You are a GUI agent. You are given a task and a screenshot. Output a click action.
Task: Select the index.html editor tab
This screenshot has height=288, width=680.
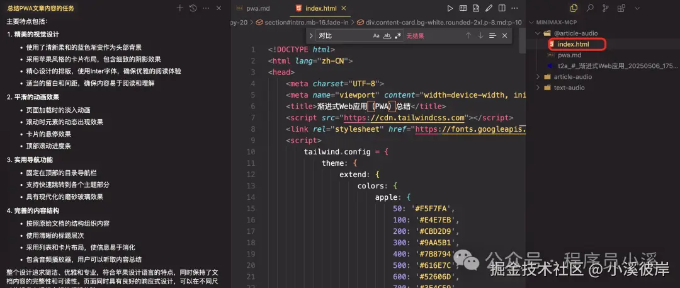pos(320,8)
